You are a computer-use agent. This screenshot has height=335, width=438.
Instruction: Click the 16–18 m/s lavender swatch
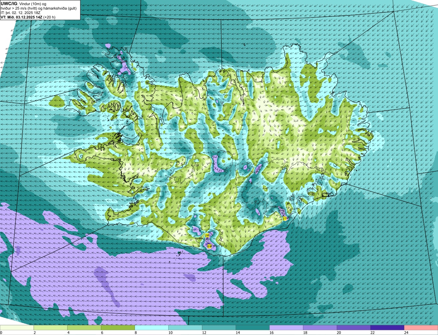tap(287, 328)
